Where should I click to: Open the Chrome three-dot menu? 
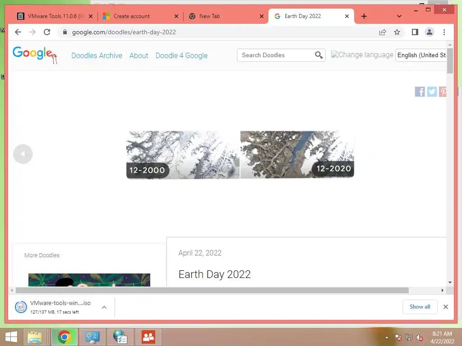click(444, 32)
